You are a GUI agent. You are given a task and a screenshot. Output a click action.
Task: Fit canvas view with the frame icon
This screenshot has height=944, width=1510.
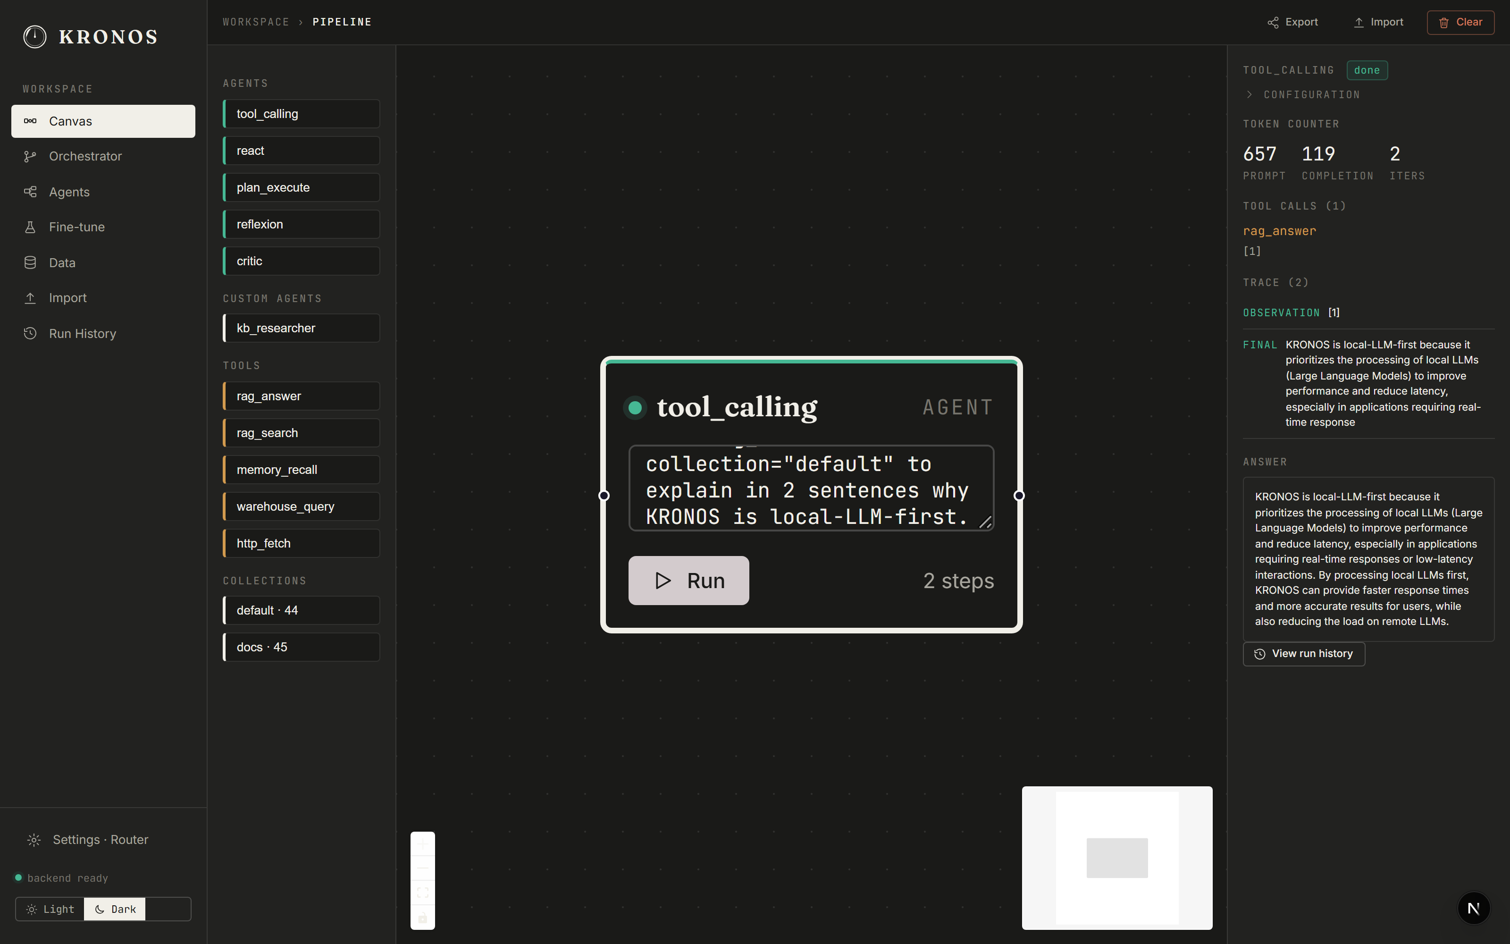click(x=422, y=893)
